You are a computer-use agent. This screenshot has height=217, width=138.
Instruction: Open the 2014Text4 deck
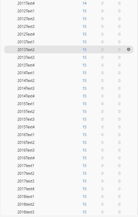[x=26, y=96]
